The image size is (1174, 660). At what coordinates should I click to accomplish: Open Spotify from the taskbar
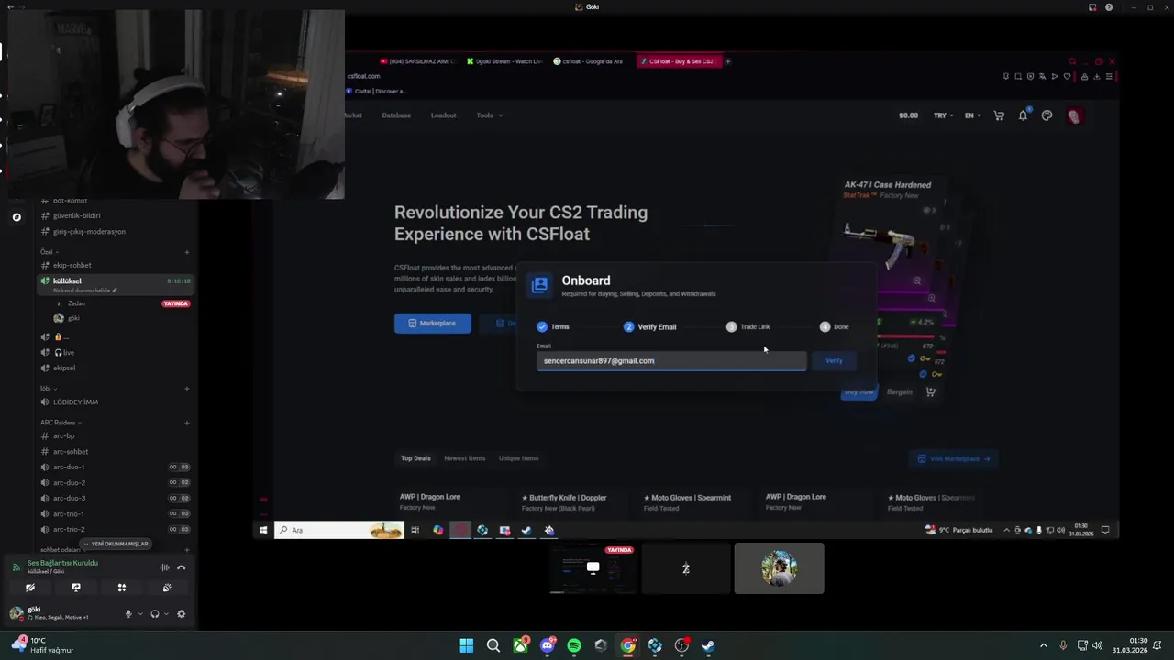pos(574,645)
